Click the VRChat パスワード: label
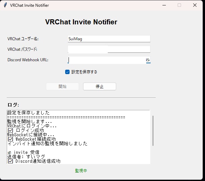This screenshot has width=205, height=181. point(22,49)
